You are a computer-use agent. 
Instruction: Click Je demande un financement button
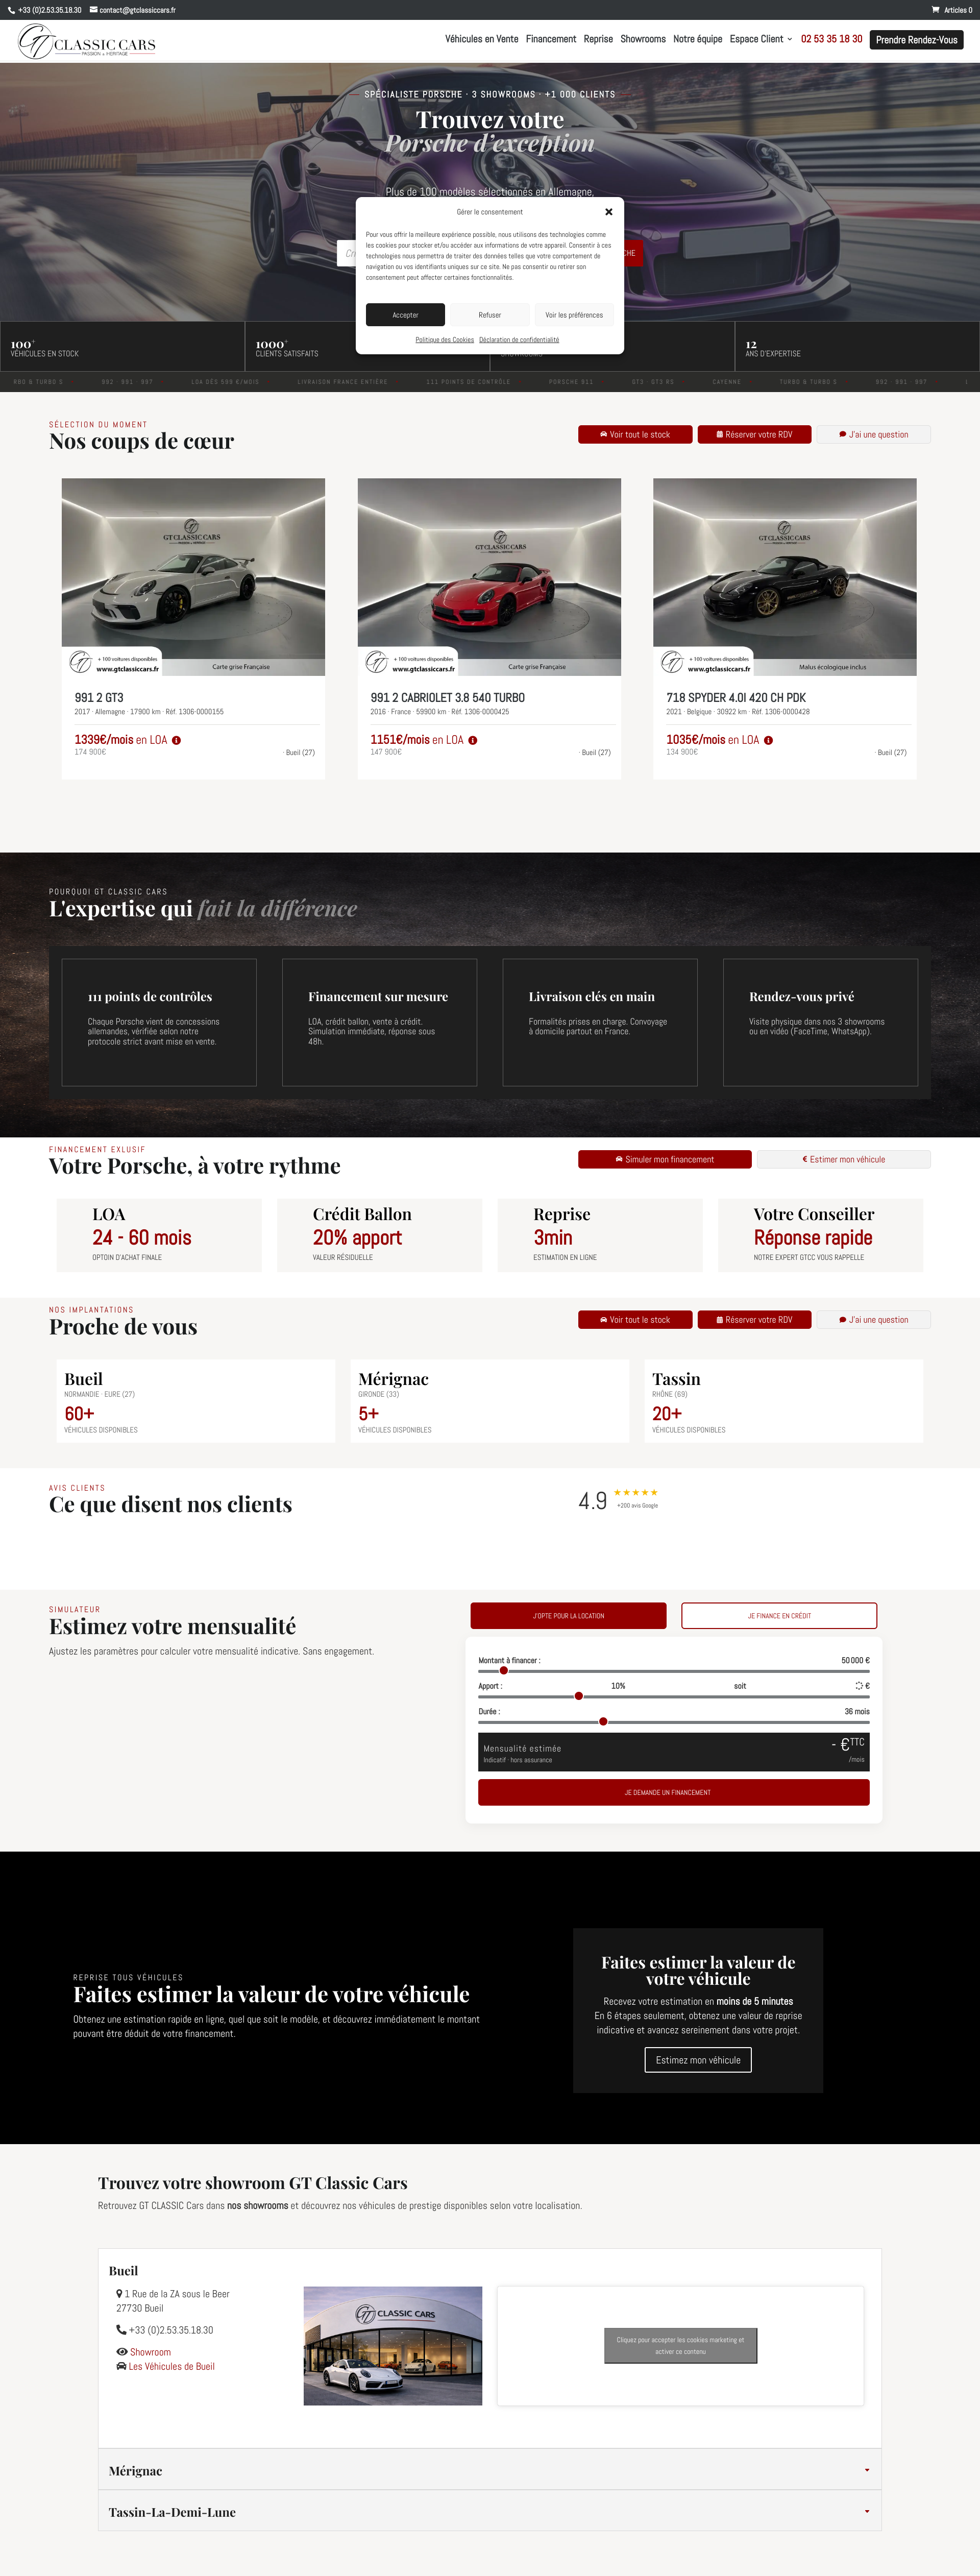[674, 1792]
